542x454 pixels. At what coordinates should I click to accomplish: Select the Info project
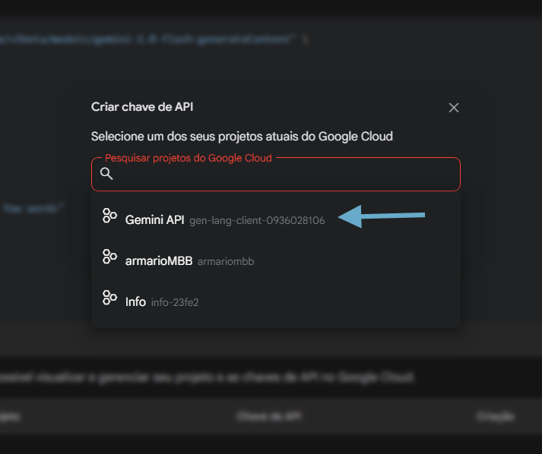276,299
